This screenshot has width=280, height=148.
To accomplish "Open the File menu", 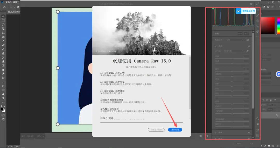I will coord(8,2).
